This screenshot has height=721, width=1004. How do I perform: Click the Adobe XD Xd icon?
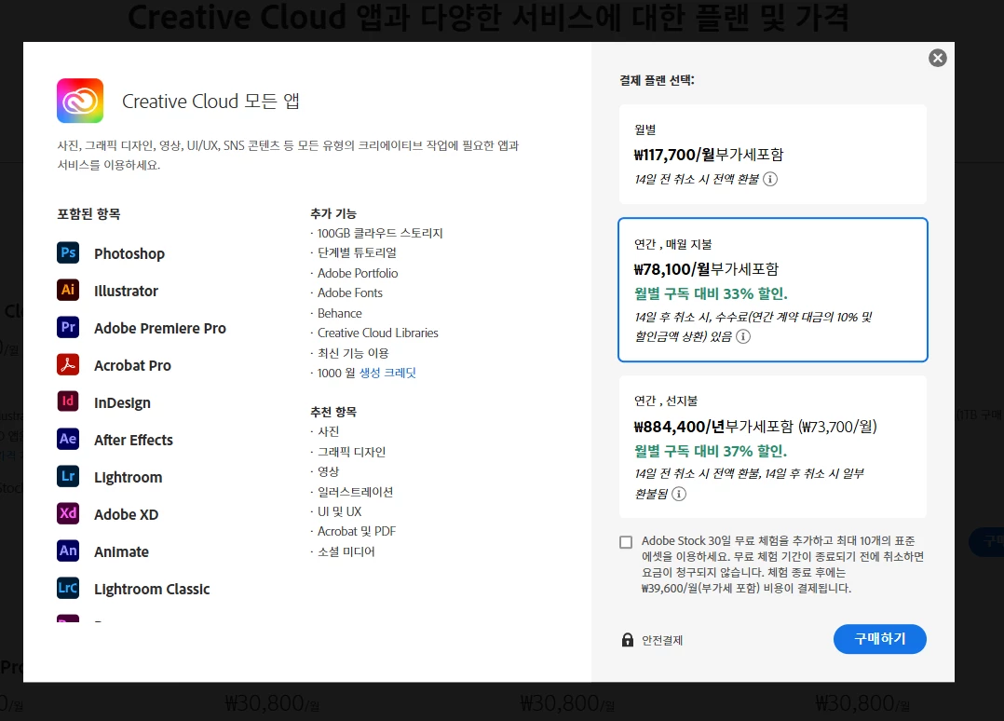(x=68, y=513)
